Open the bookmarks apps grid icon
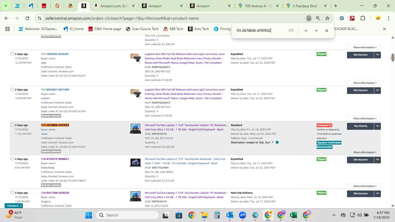This screenshot has height=222, width=395. [8, 29]
